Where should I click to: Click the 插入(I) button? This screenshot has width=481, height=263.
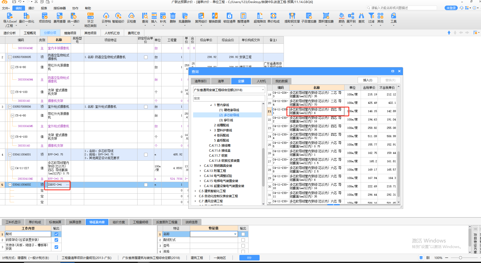368,80
